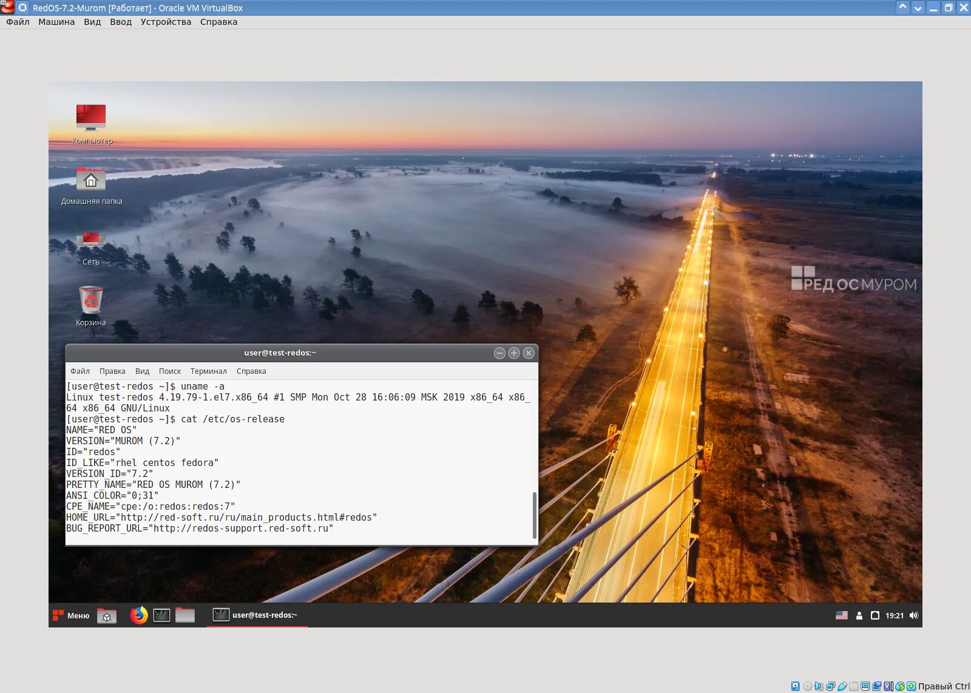Click the ID_LIKE="rhel centos fedora" line
The image size is (971, 693).
pyautogui.click(x=143, y=463)
